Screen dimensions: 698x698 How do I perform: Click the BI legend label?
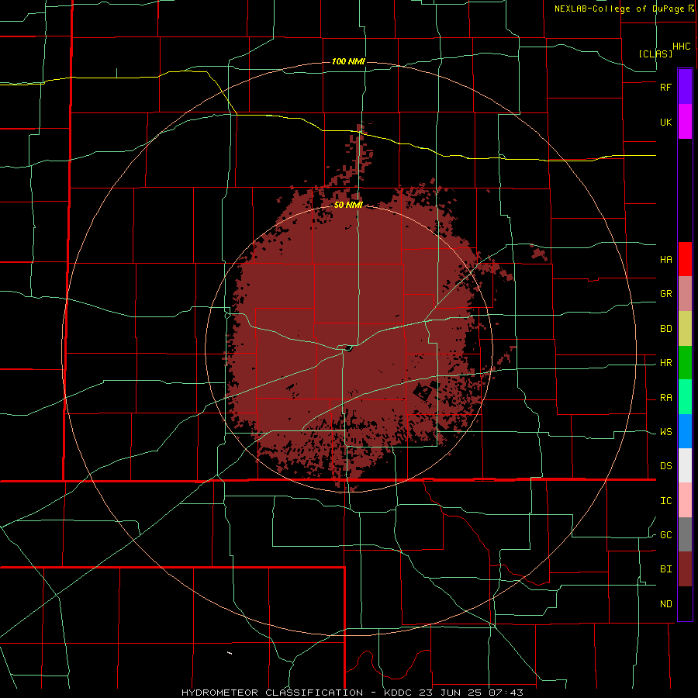coord(666,569)
